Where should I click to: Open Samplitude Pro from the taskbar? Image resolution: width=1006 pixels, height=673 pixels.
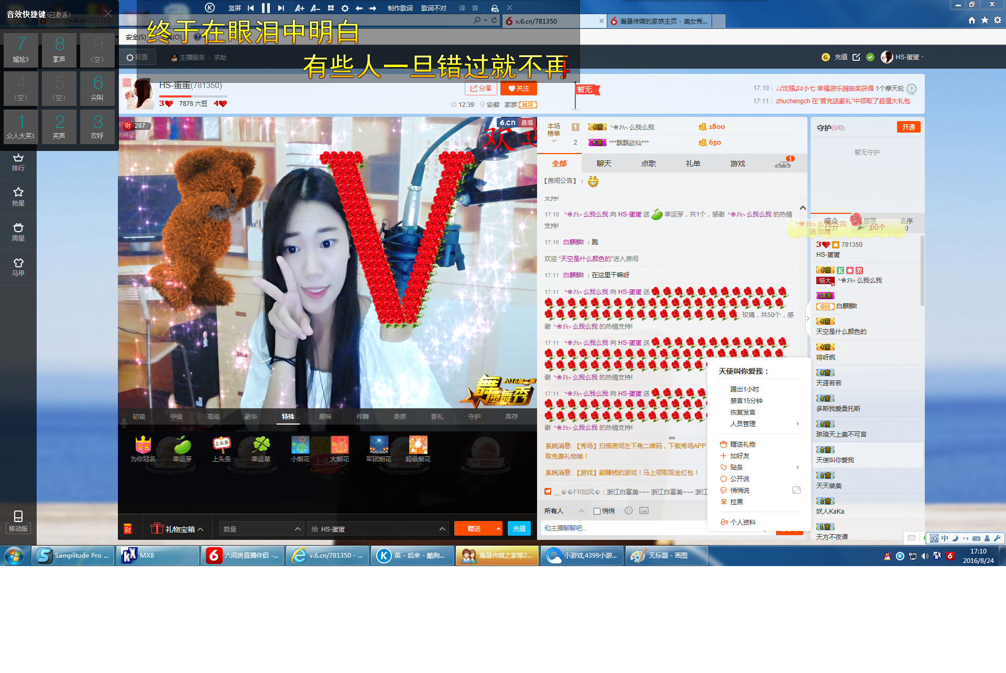(x=73, y=556)
